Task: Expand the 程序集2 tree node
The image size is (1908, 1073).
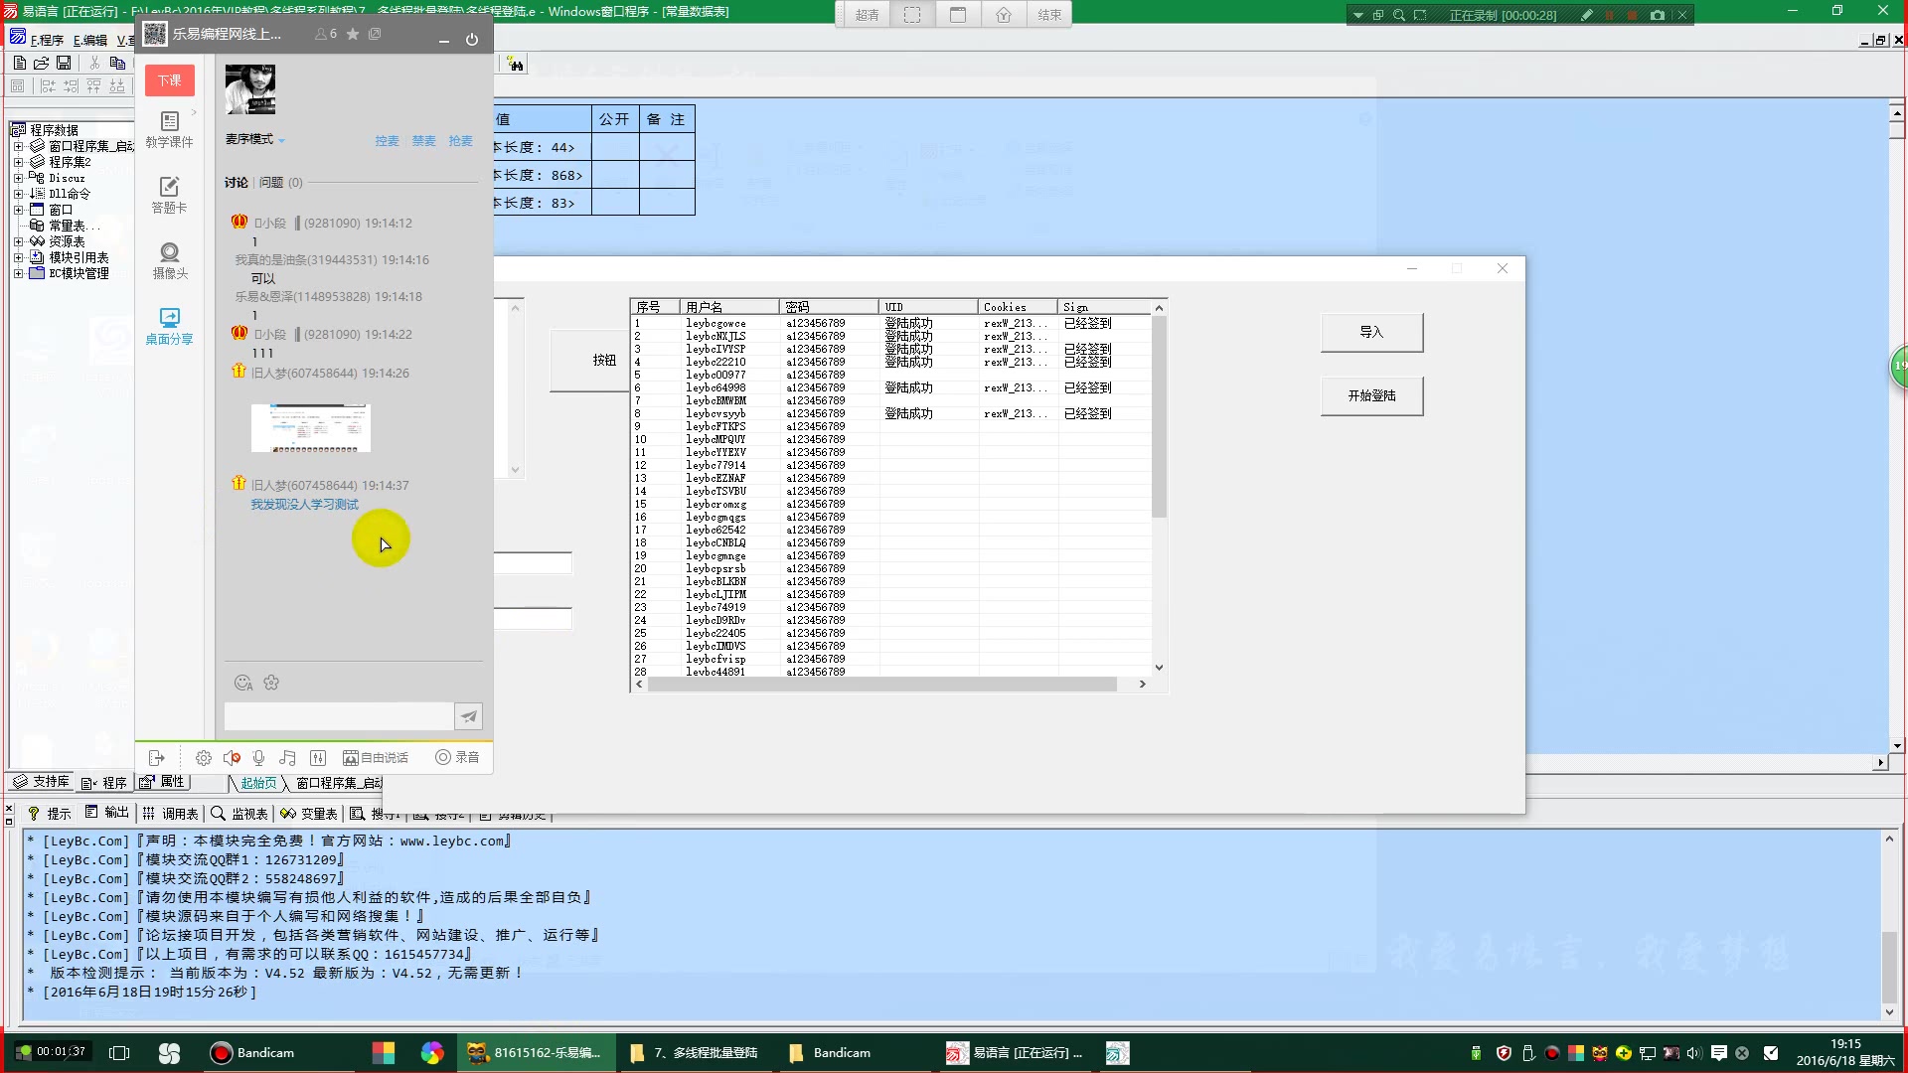Action: click(18, 162)
